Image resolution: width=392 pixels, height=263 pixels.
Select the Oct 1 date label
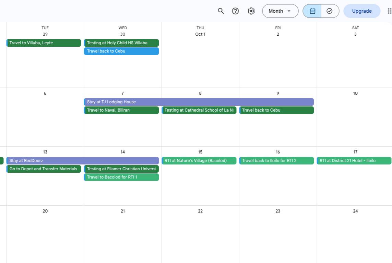[200, 34]
